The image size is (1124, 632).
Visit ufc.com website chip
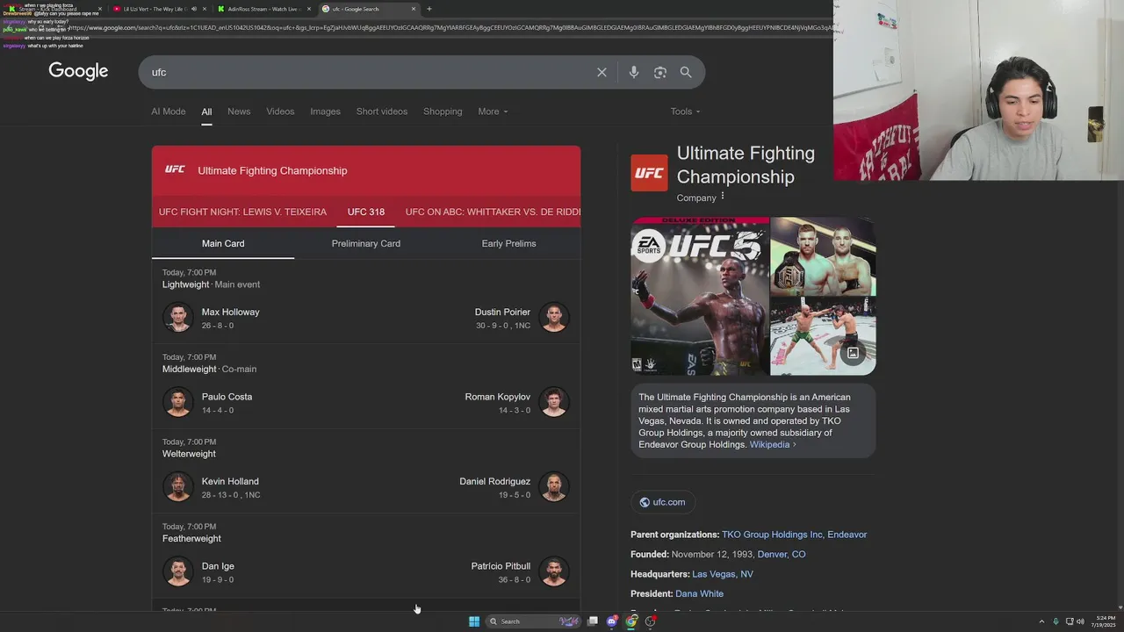tap(663, 502)
